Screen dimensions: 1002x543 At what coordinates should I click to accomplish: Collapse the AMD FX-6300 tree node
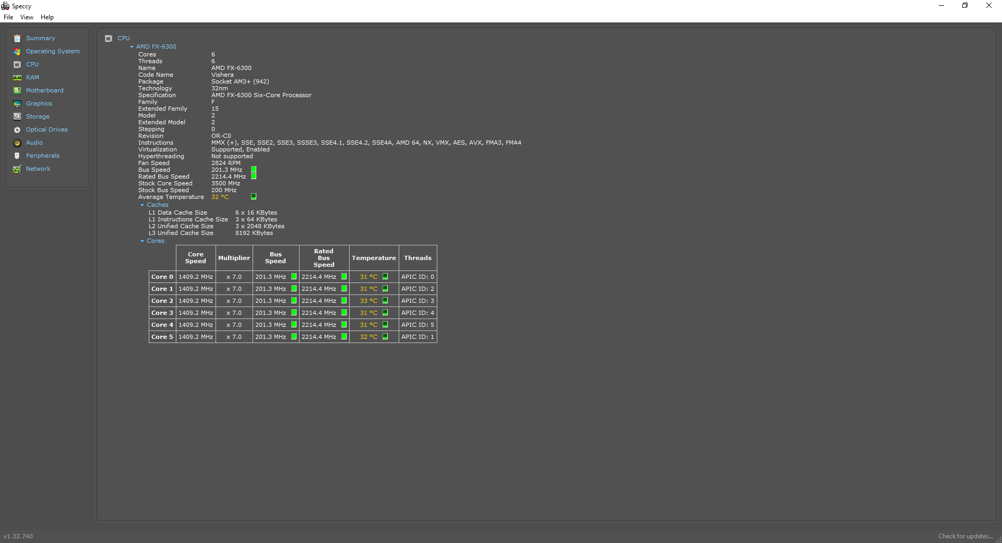[132, 47]
